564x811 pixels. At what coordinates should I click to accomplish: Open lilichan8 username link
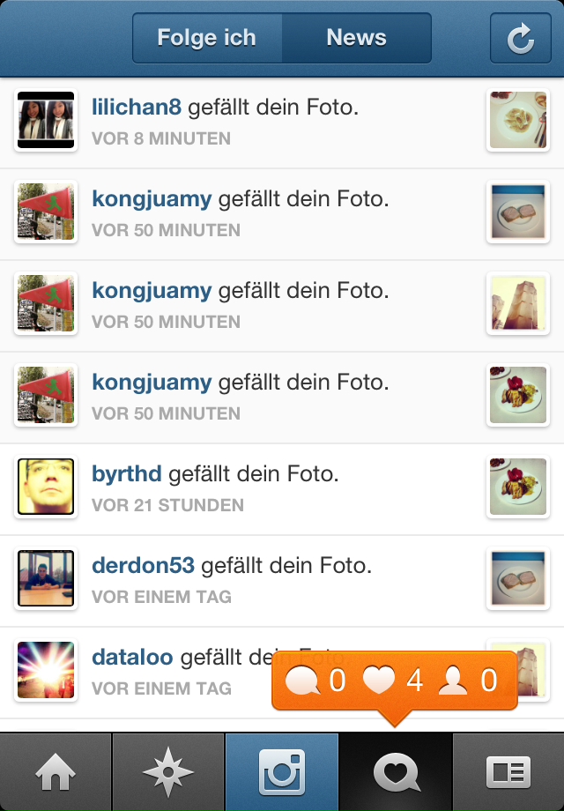(137, 107)
